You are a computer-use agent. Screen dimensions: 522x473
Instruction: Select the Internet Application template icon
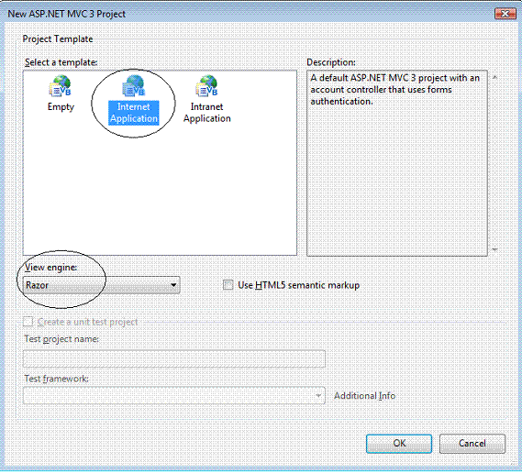(x=133, y=86)
